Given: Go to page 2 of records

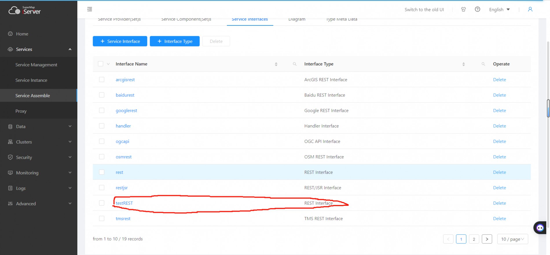Looking at the screenshot, I should click(x=474, y=239).
